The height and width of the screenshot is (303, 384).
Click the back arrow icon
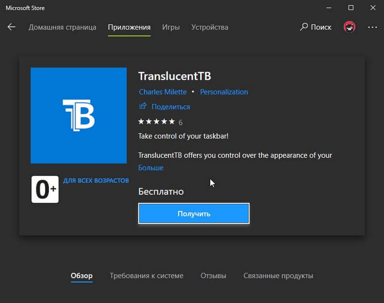12,27
